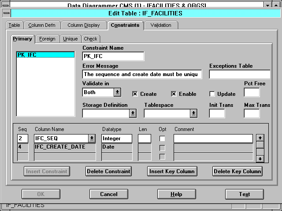Click the Cancel button
Image resolution: width=282 pixels, height=211 pixels.
tap(109, 194)
